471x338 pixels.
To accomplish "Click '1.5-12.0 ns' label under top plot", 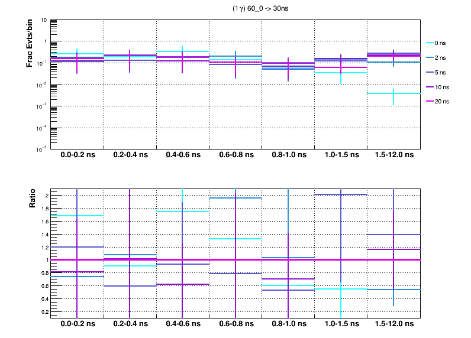I will 393,155.
